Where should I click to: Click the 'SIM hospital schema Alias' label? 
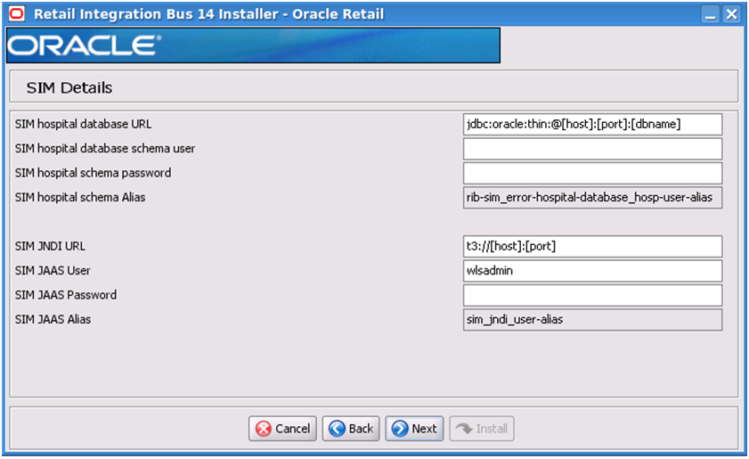point(80,198)
